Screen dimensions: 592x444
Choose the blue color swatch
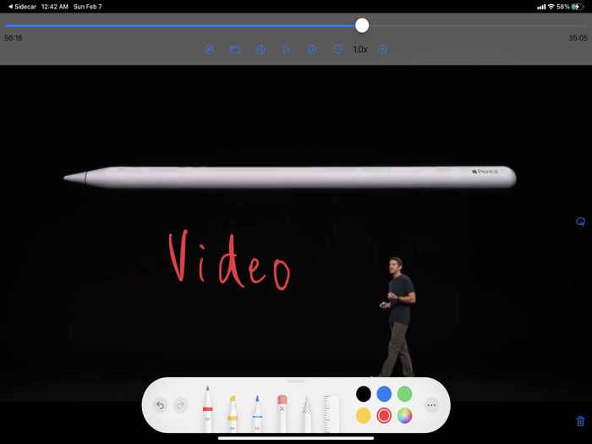point(384,394)
